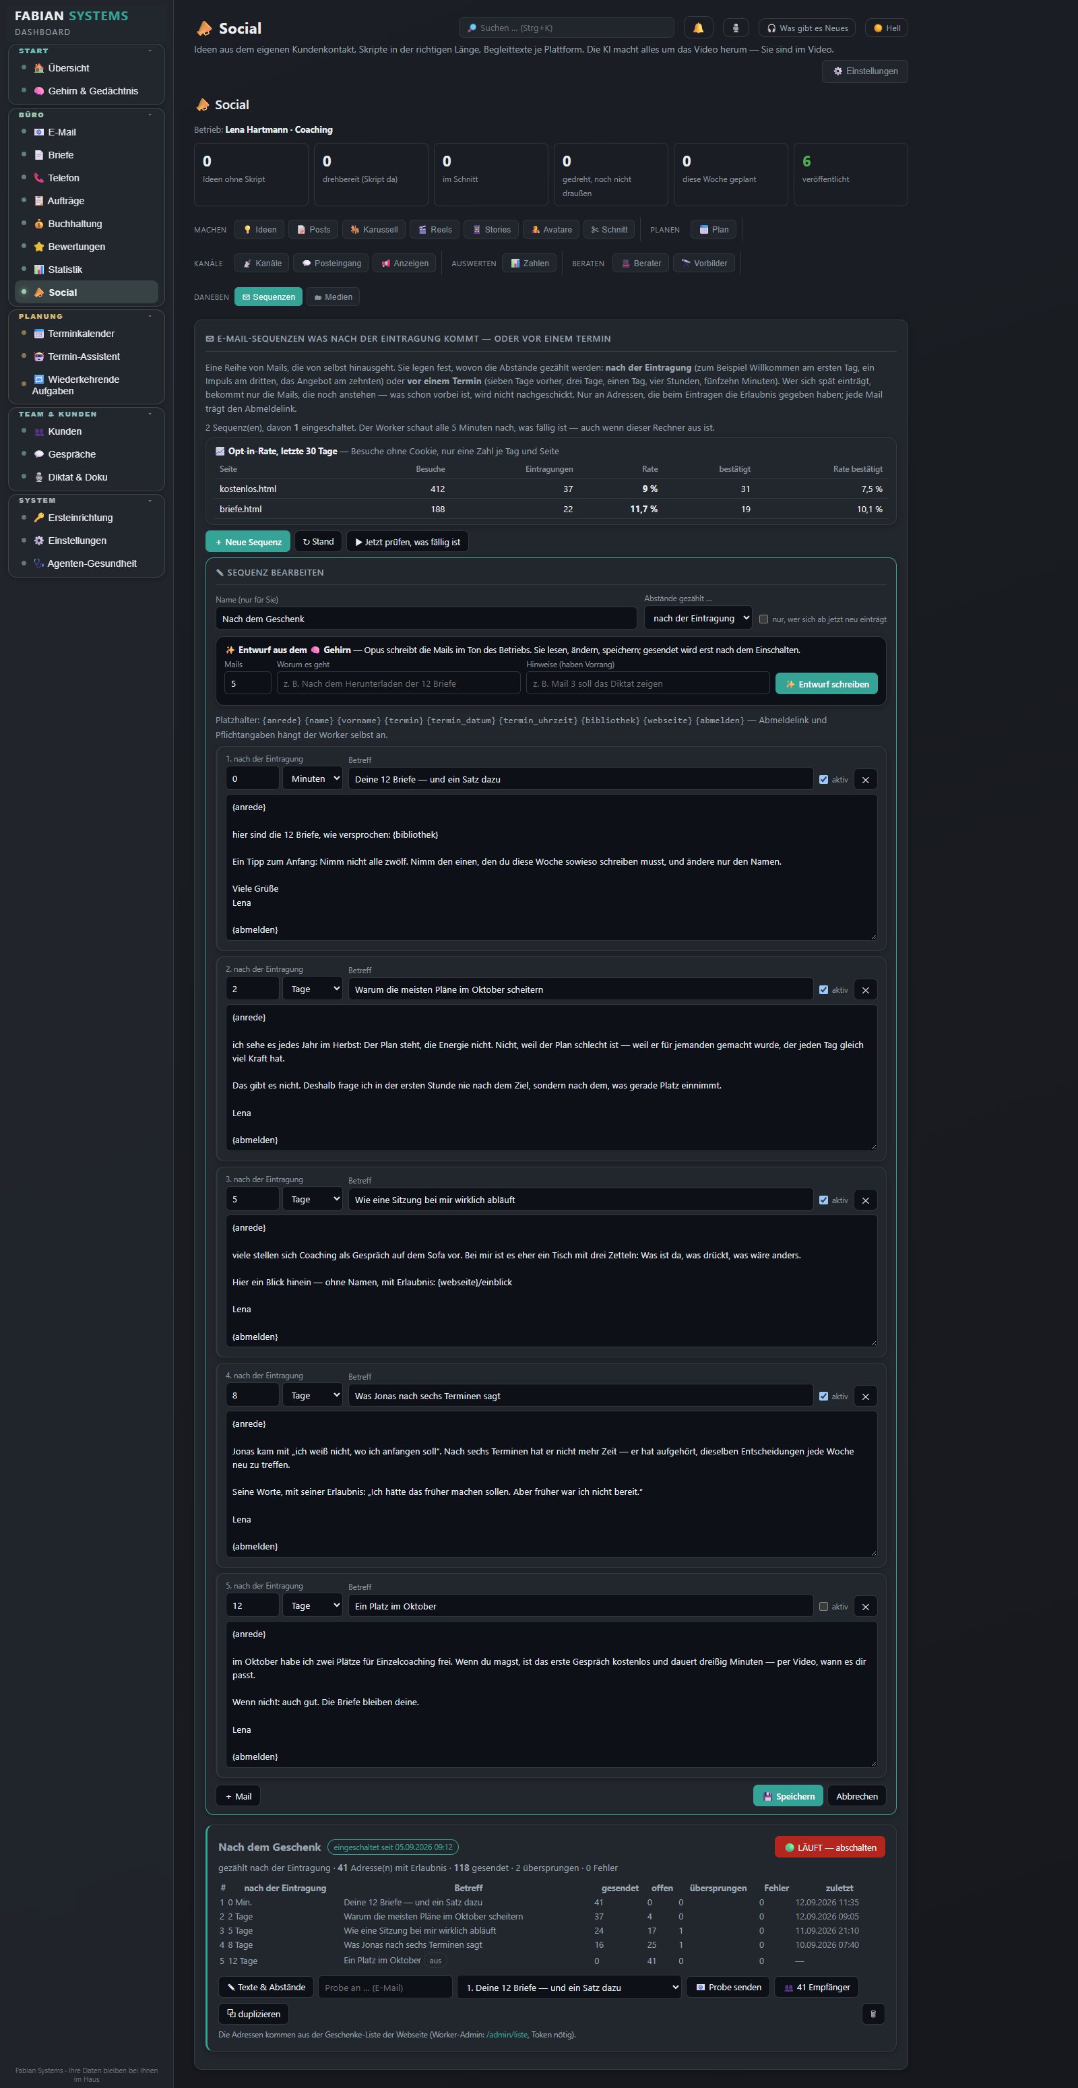
Task: Switch to the Reels tab
Action: click(x=435, y=229)
